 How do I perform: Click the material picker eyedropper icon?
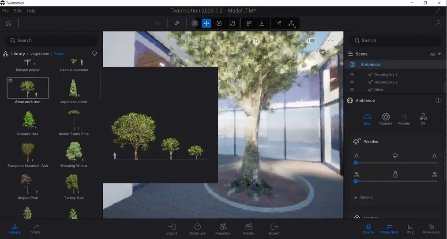coord(177,23)
